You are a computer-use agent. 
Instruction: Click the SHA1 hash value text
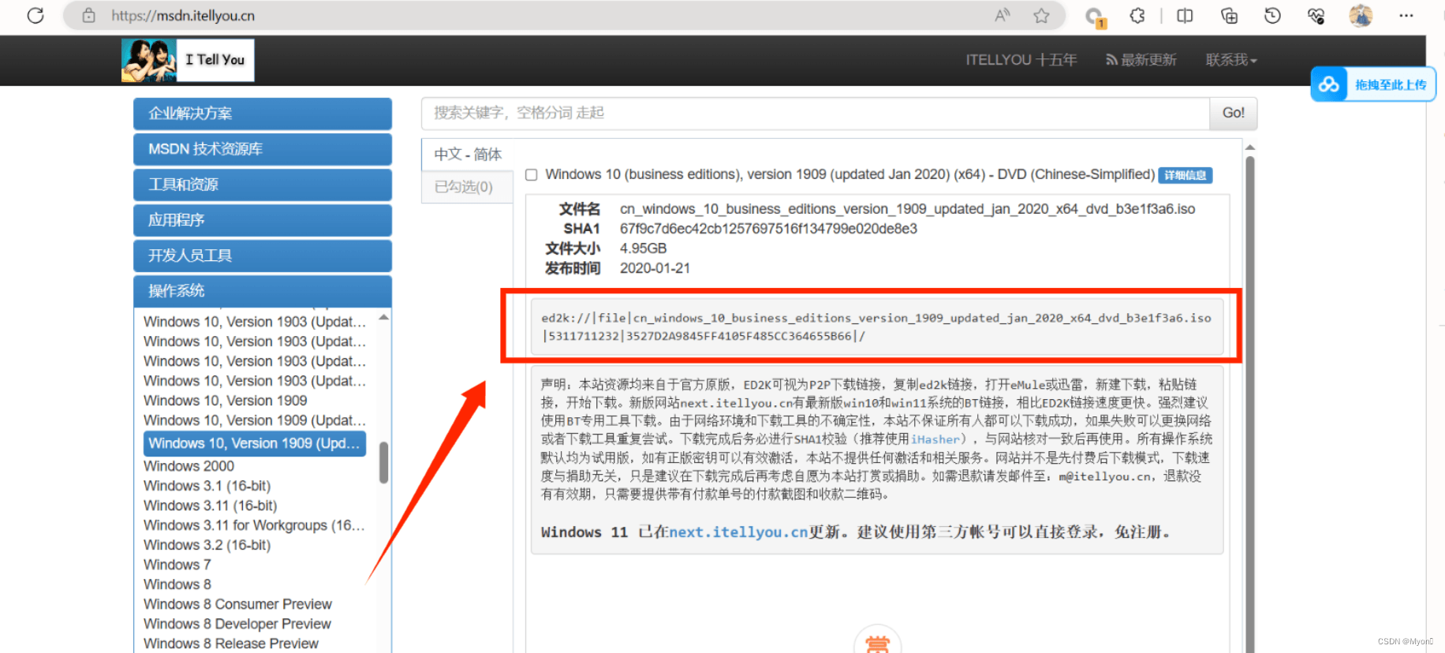(768, 229)
